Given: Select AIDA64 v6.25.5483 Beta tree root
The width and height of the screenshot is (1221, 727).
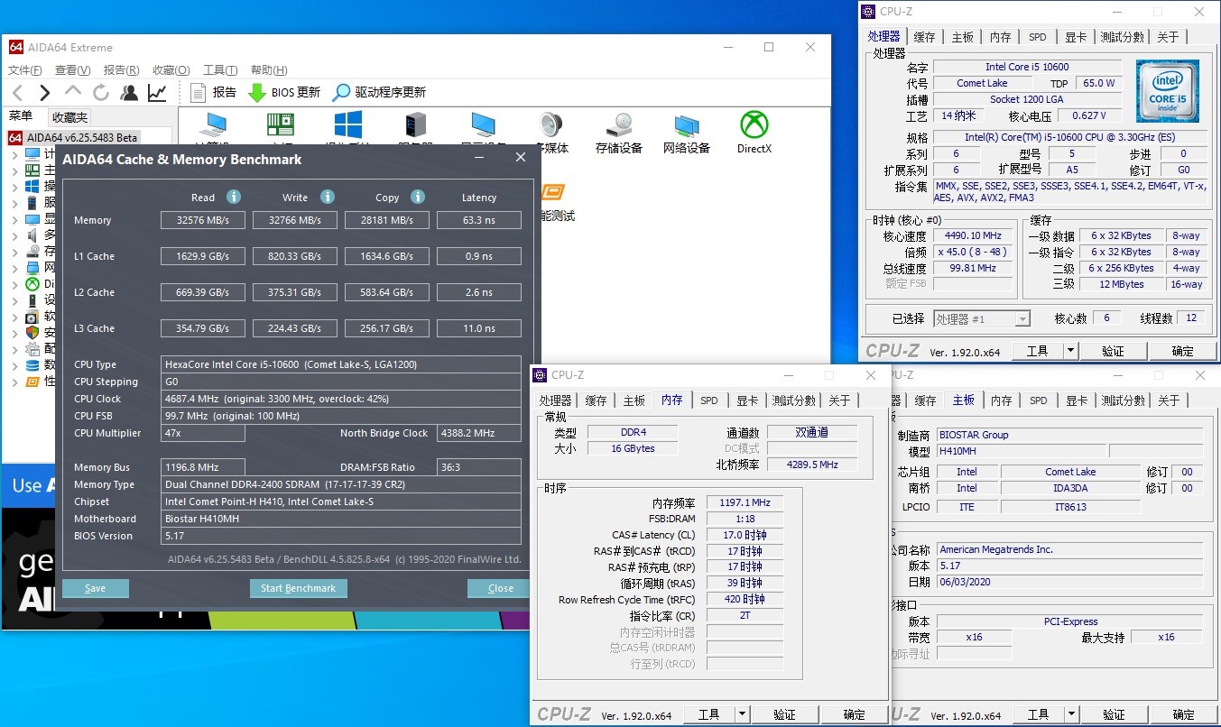Looking at the screenshot, I should [74, 138].
